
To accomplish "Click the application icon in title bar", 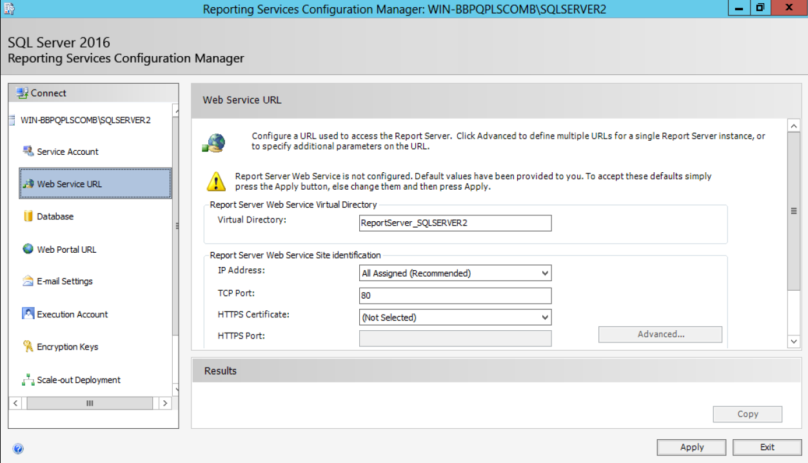I will 10,8.
